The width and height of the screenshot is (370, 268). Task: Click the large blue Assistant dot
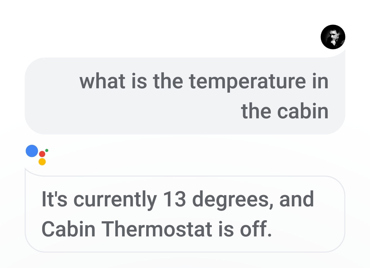point(32,151)
